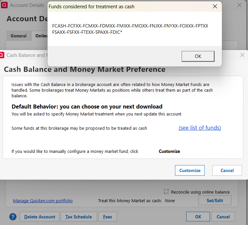Click the blue help question mark icon
Viewport: 248px width, 225px height.
point(13,217)
